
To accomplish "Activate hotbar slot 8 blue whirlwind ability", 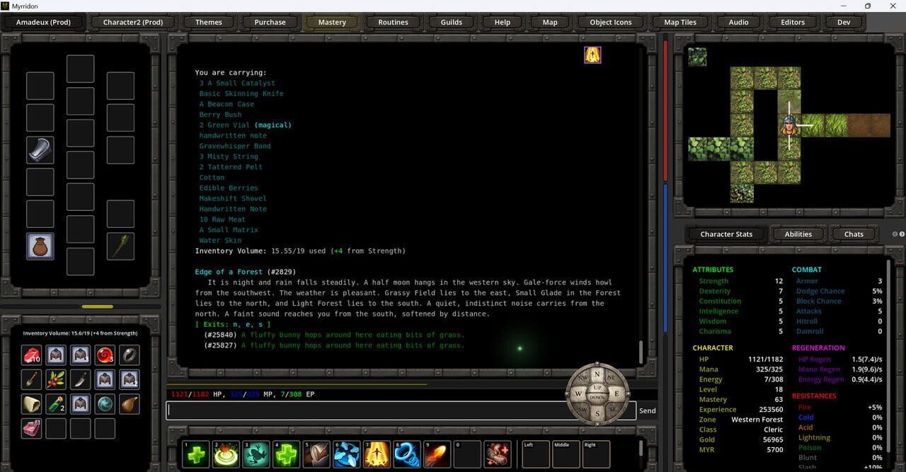I will pyautogui.click(x=407, y=454).
